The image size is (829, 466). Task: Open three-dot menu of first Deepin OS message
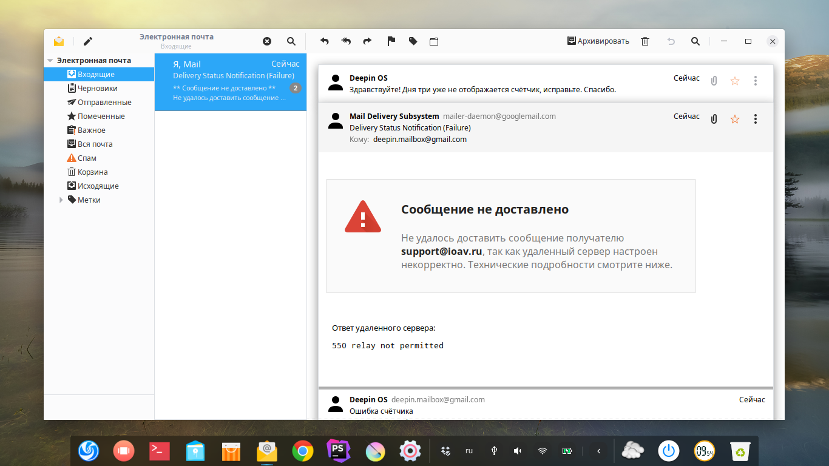click(756, 81)
